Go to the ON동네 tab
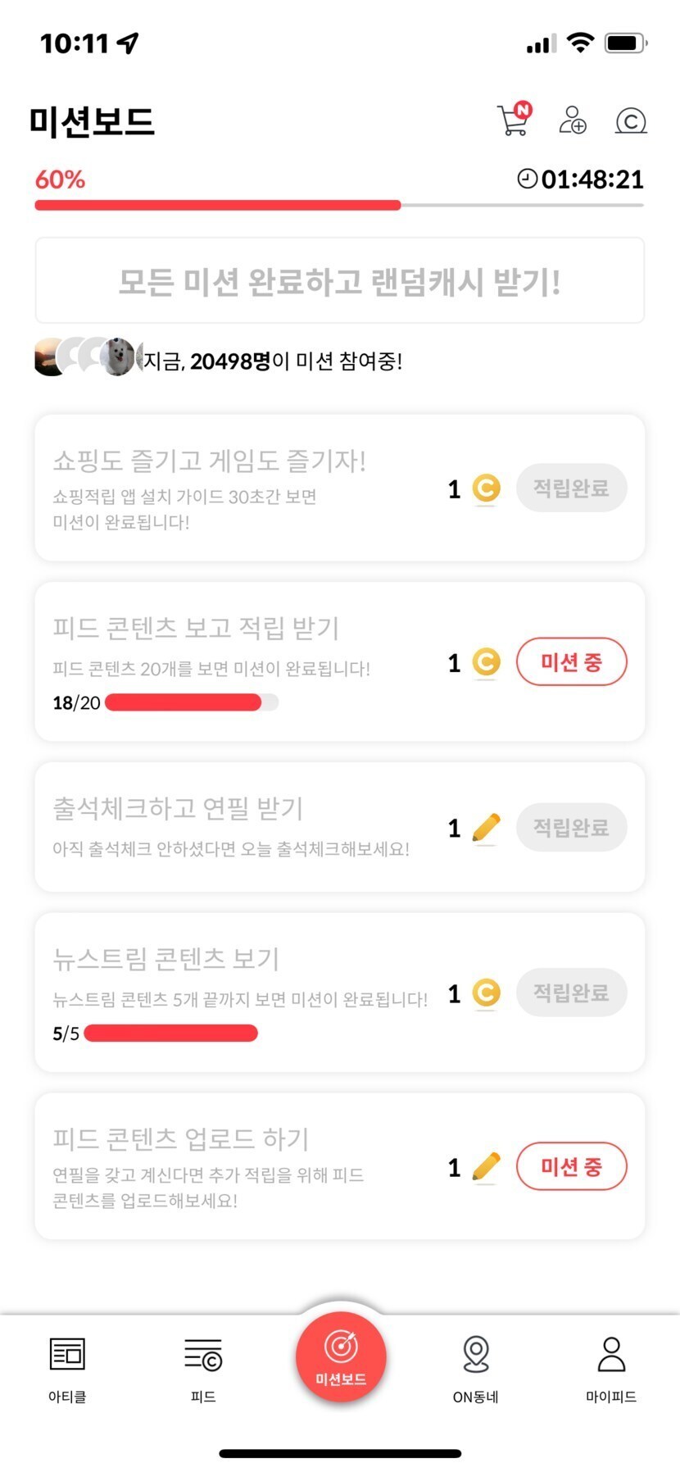The width and height of the screenshot is (680, 1472). click(476, 1369)
